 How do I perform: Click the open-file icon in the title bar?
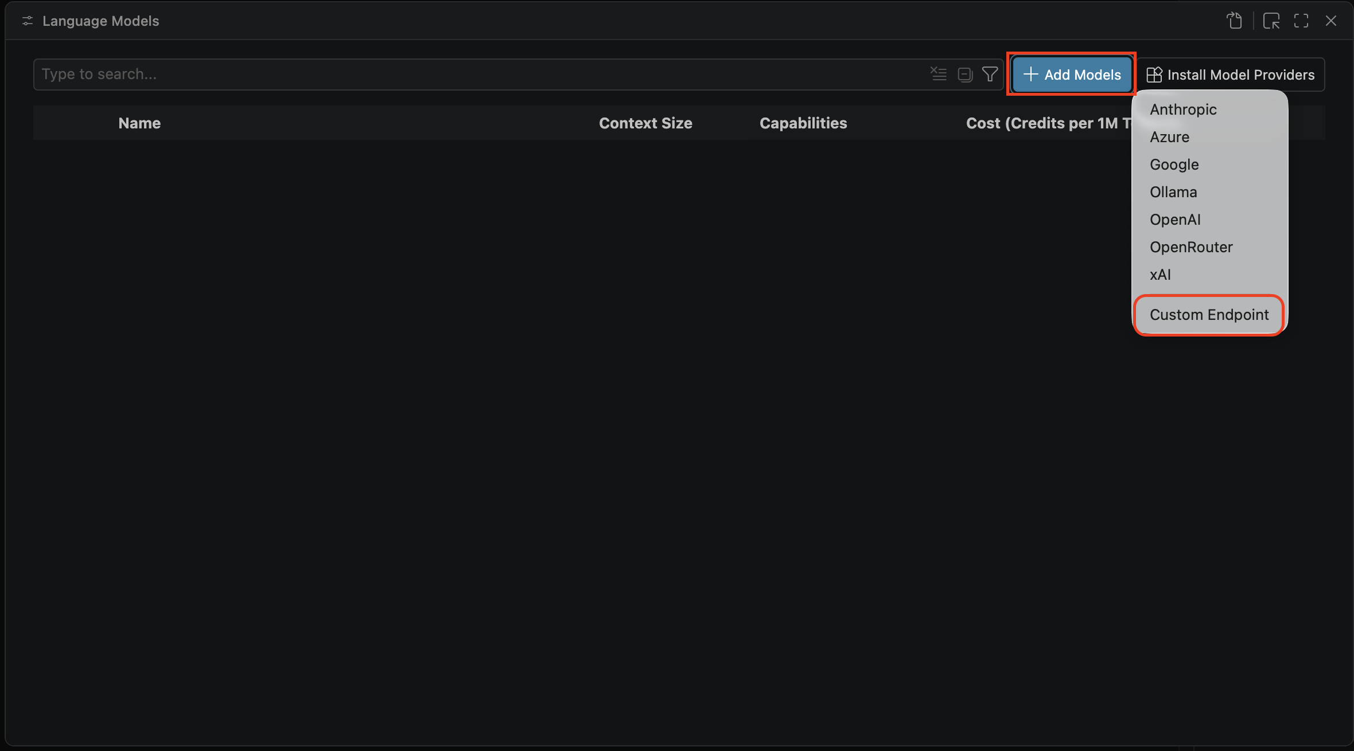[1234, 21]
